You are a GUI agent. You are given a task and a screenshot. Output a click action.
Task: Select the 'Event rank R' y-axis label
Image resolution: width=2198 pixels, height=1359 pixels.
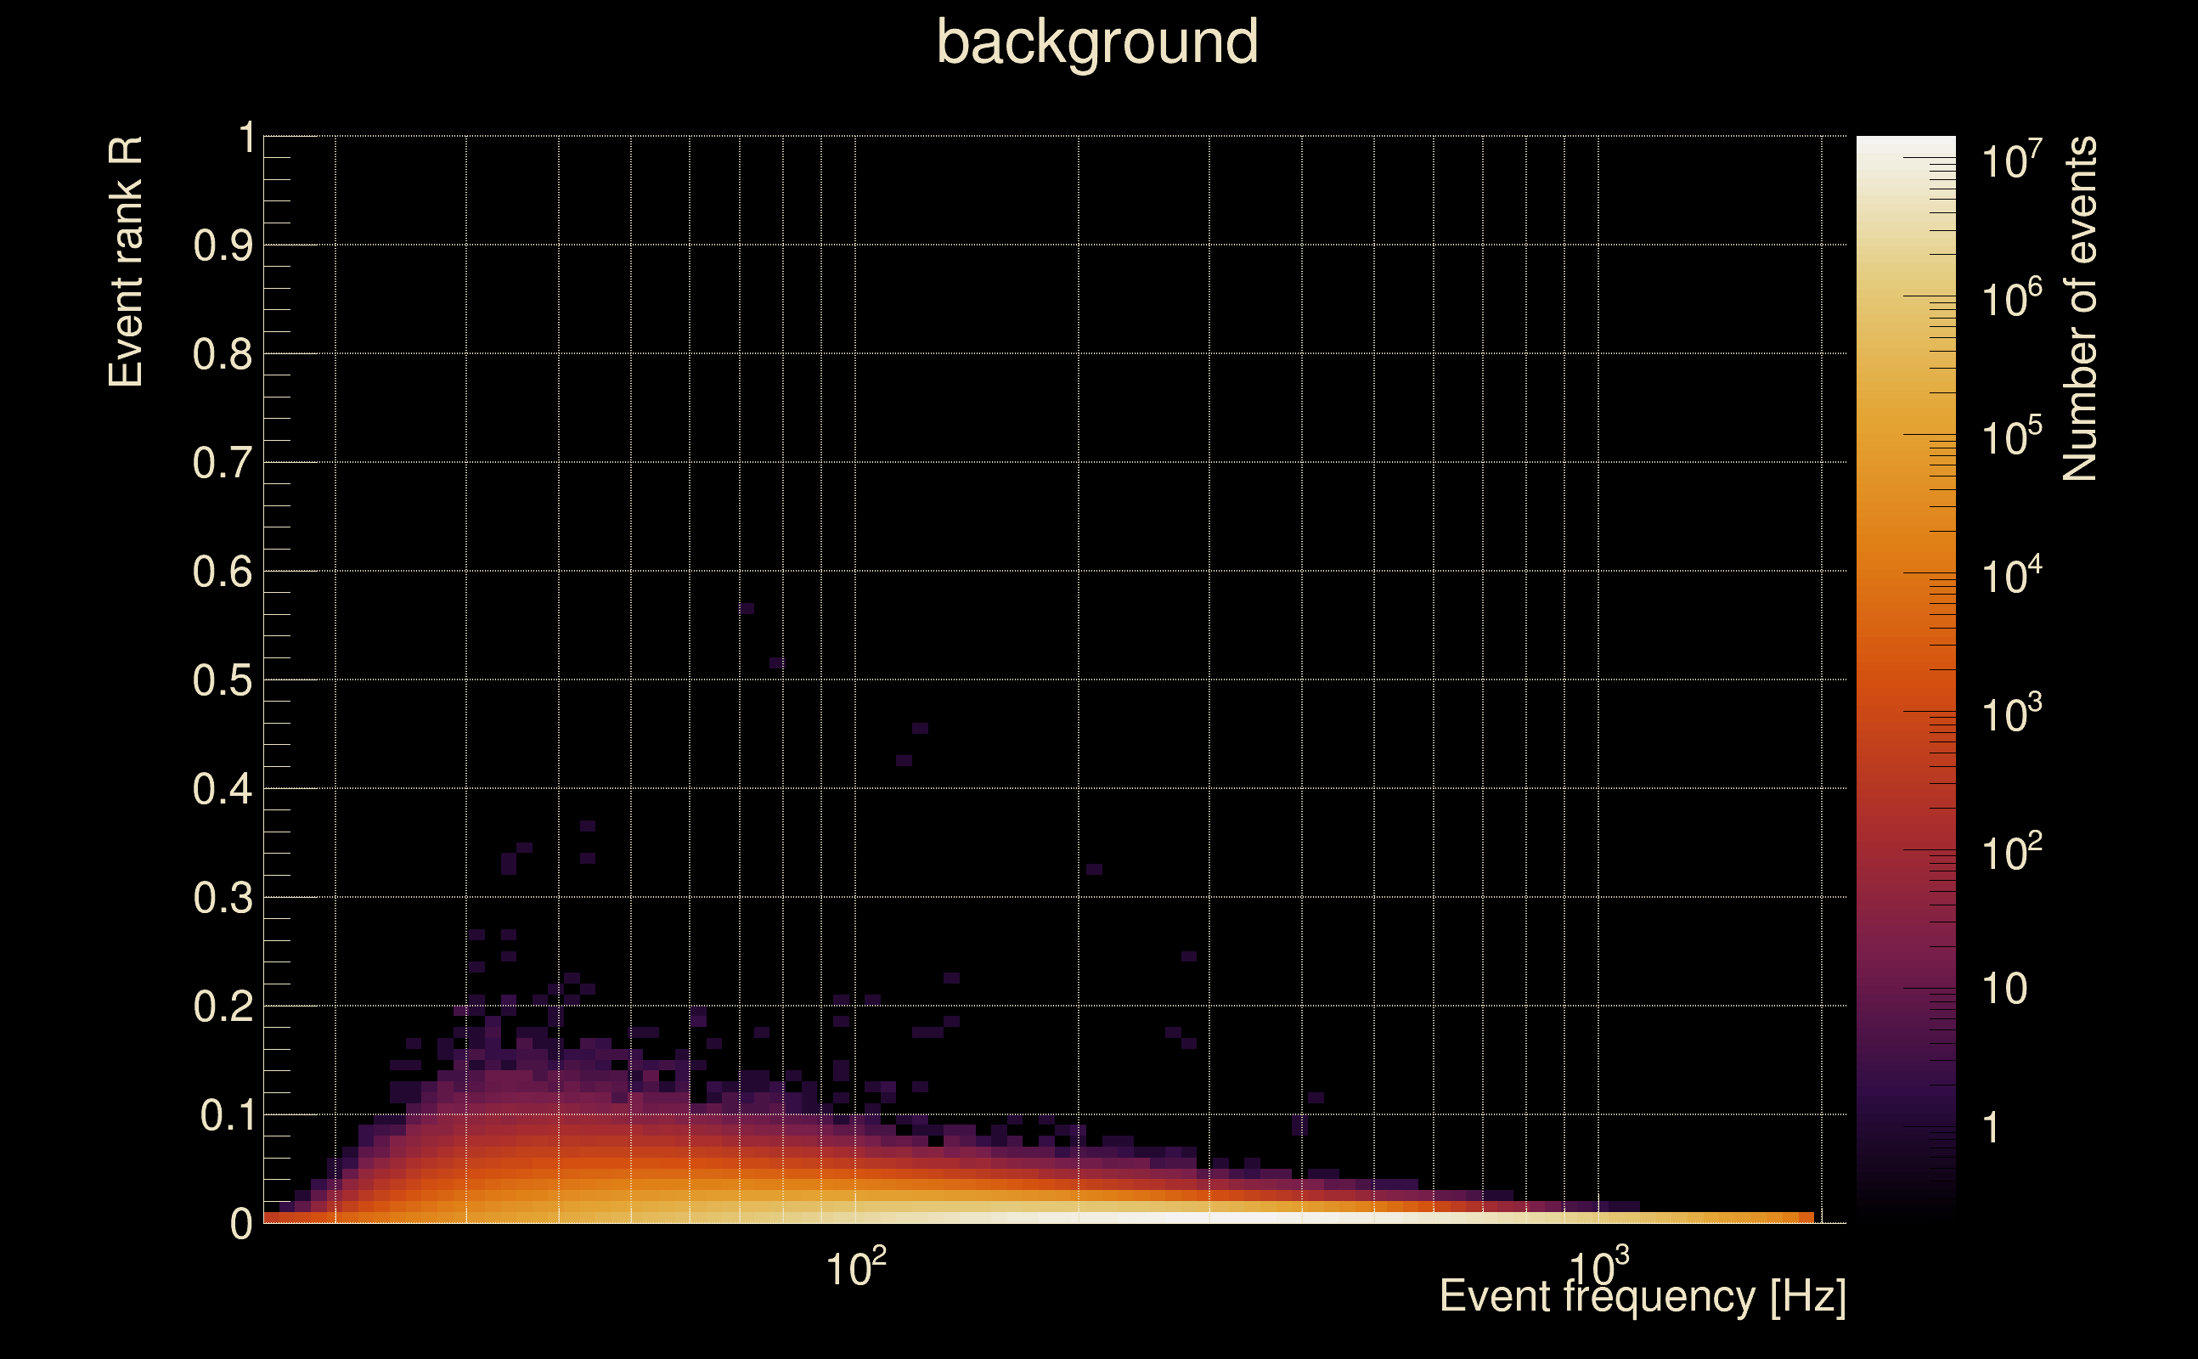coord(126,262)
